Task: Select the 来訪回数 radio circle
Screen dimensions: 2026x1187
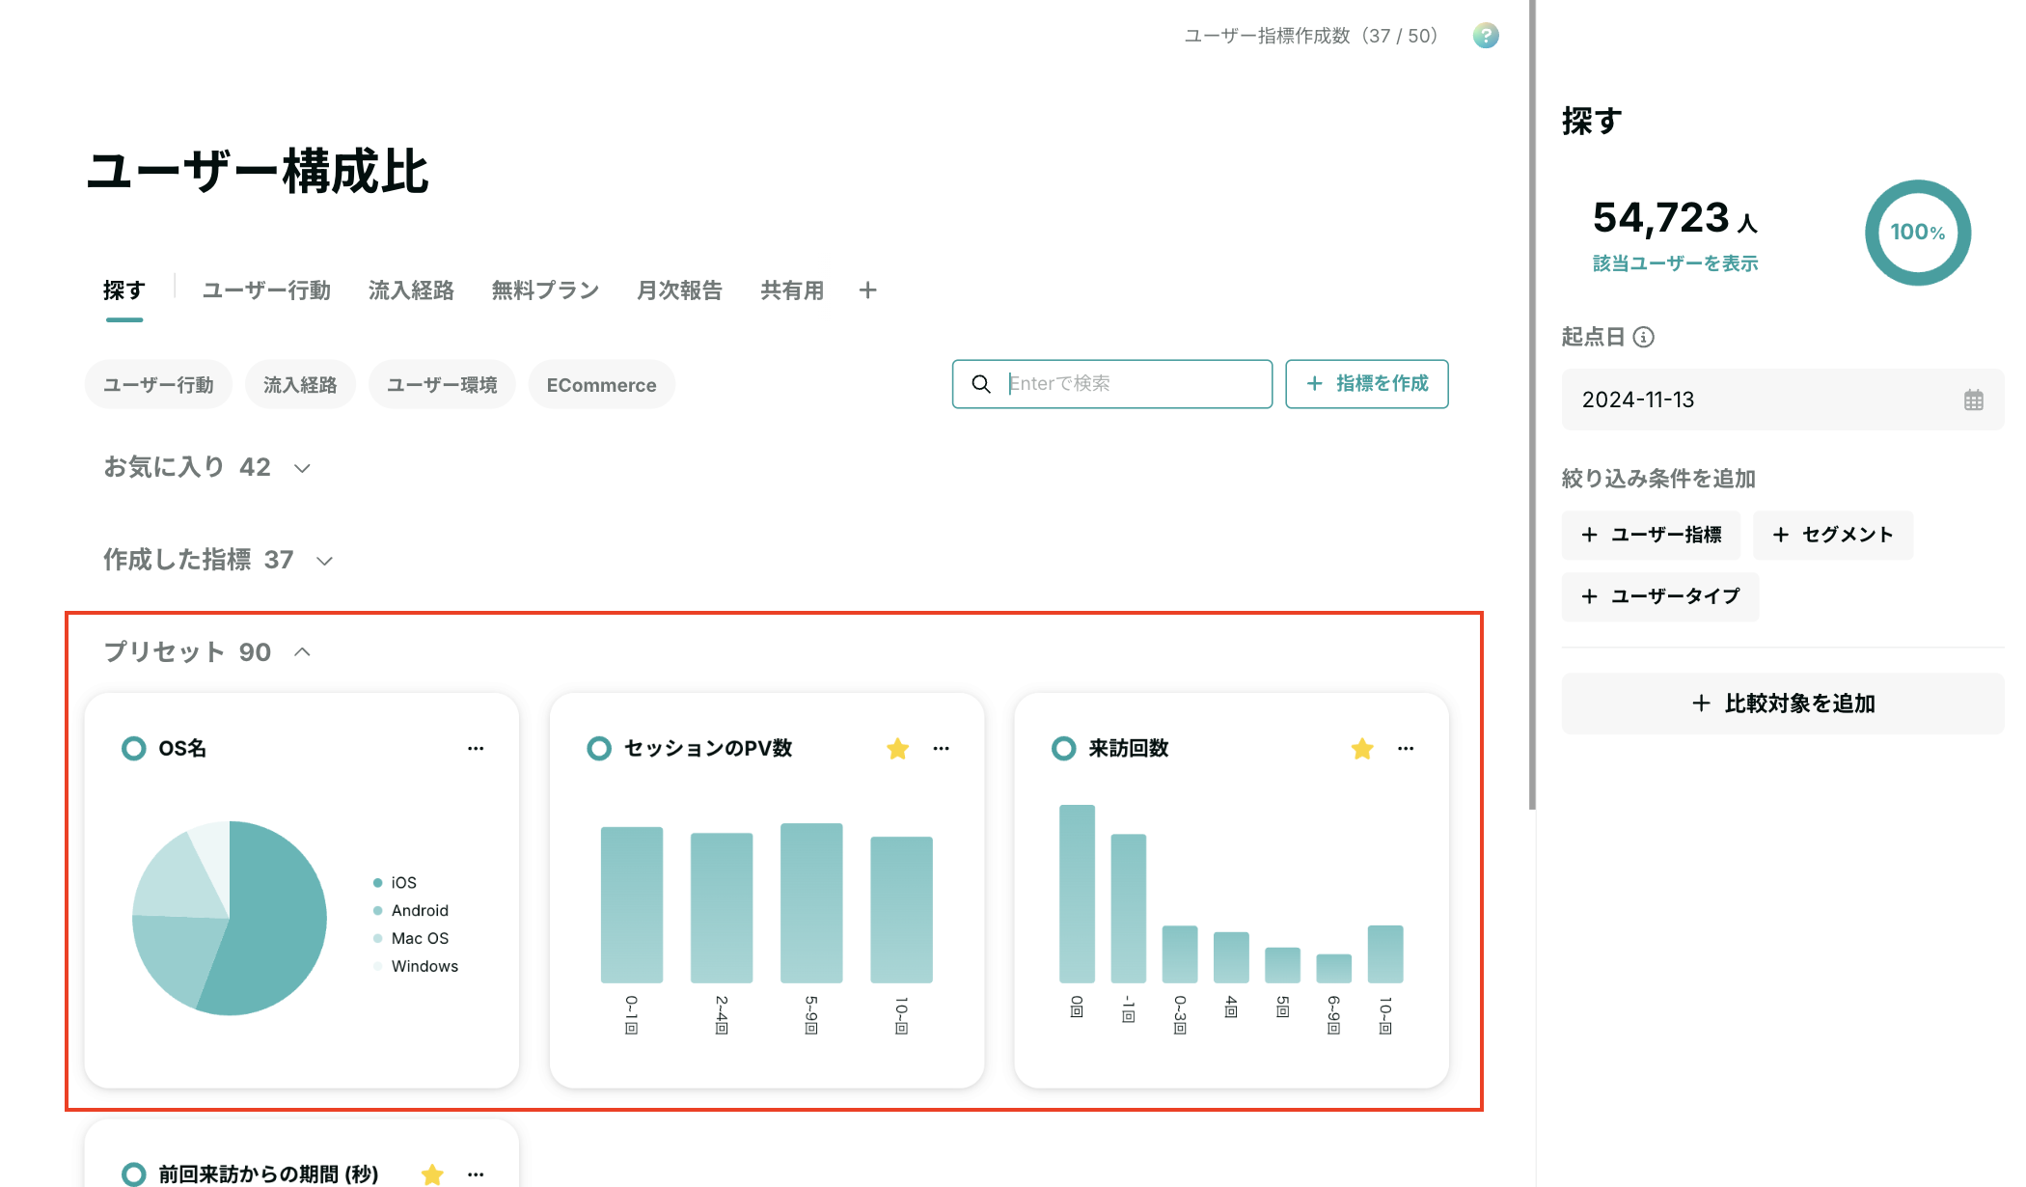Action: click(x=1063, y=748)
